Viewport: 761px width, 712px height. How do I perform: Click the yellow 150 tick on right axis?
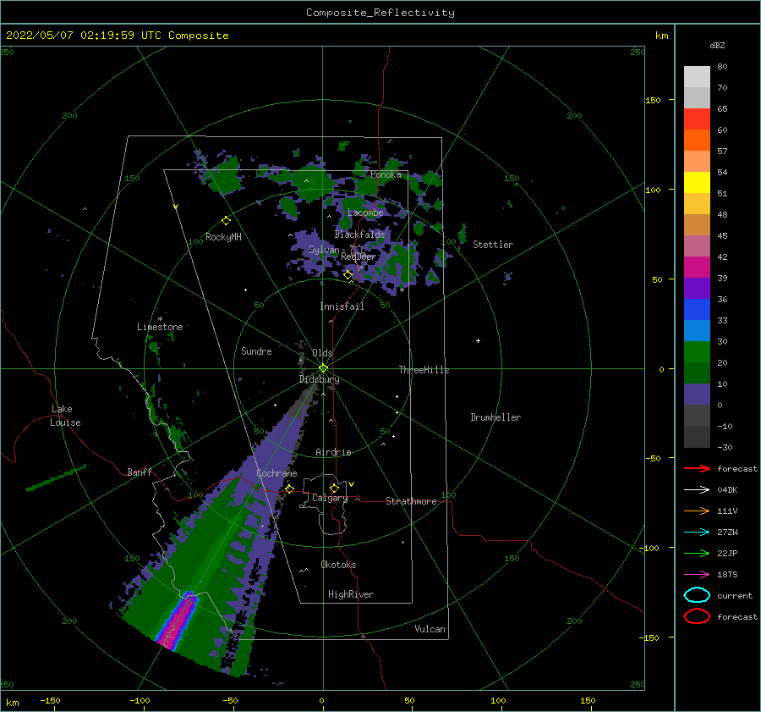coord(653,100)
